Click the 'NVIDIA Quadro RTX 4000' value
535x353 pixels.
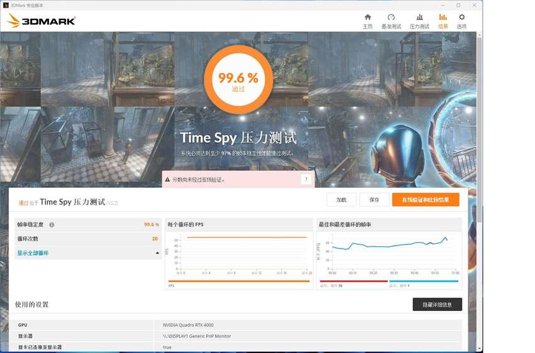click(x=188, y=325)
